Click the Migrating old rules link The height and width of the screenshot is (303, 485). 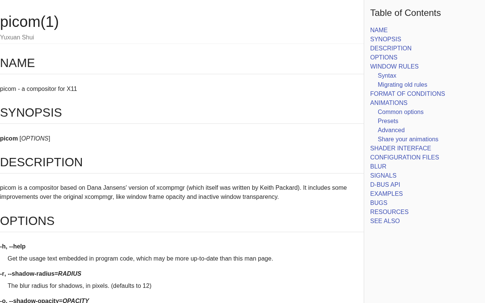tap(402, 85)
